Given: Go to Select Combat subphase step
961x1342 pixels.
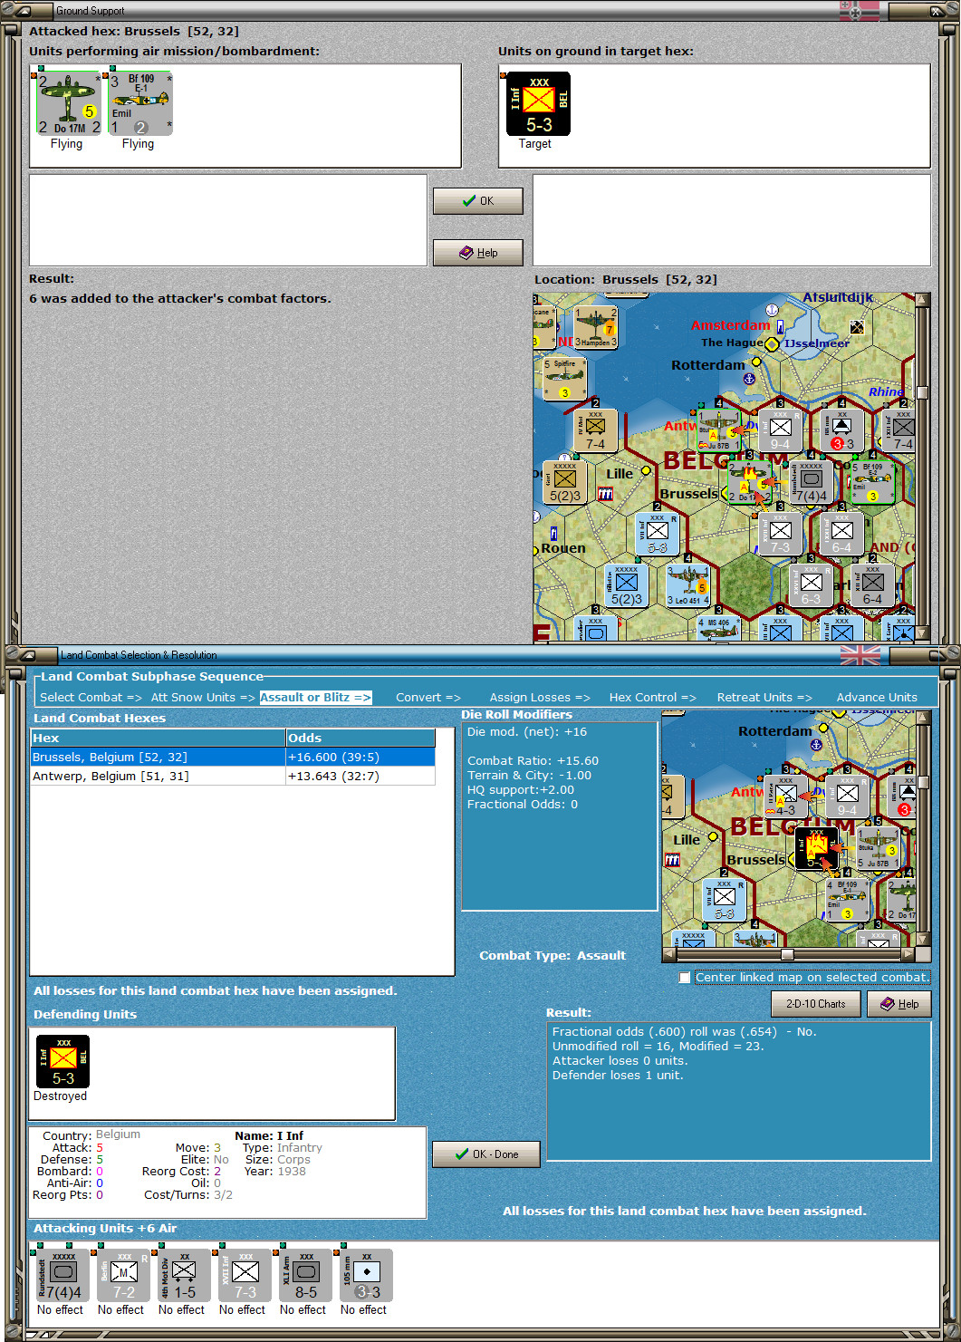Looking at the screenshot, I should point(91,697).
